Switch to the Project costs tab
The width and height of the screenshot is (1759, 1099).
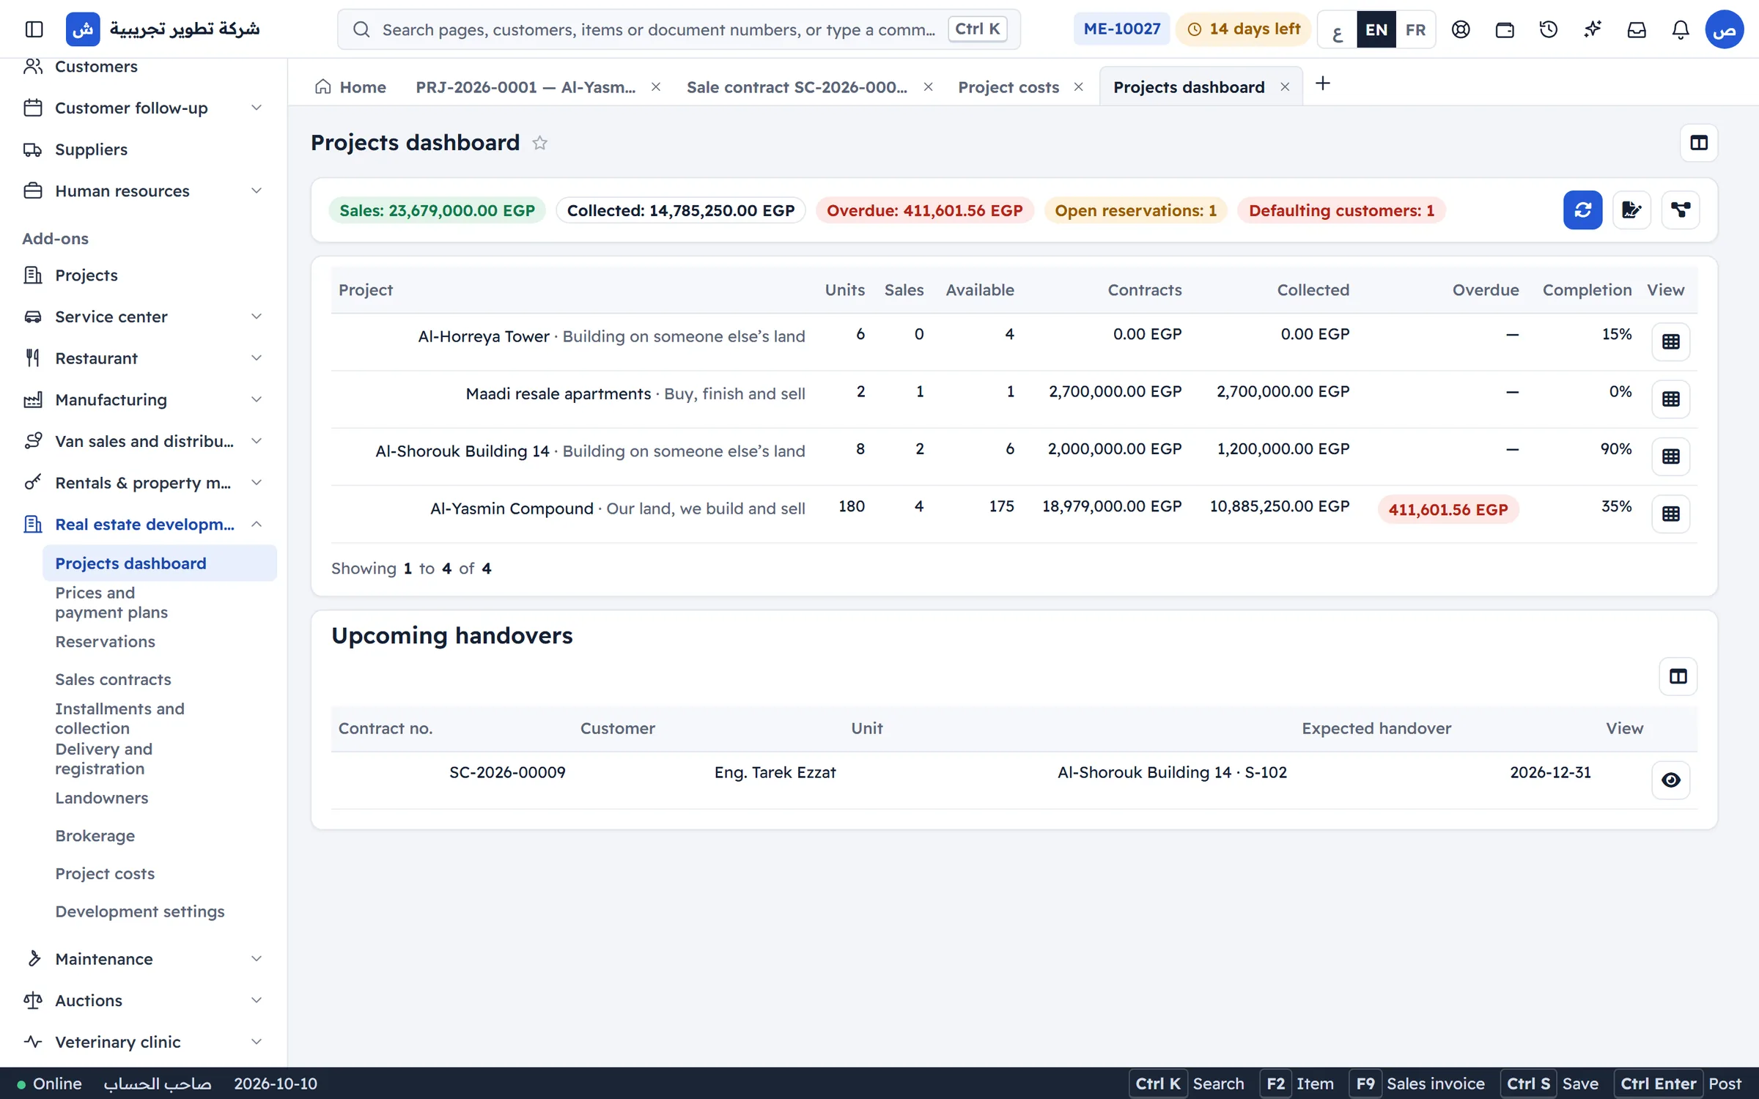click(x=1008, y=87)
